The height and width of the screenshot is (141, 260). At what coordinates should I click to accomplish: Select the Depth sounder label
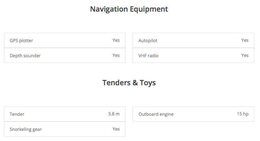[25, 56]
